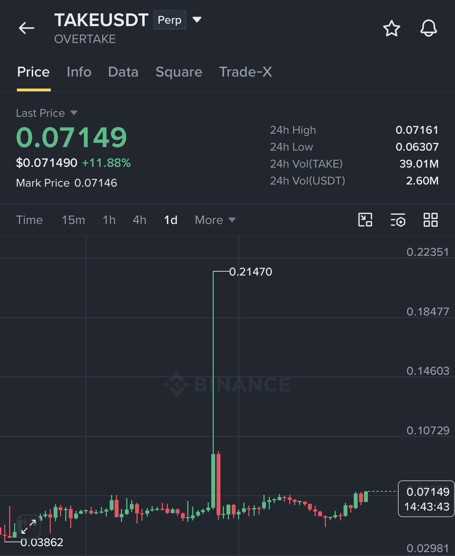
Task: Tap the 0.03862 low price label on chart
Action: [42, 542]
